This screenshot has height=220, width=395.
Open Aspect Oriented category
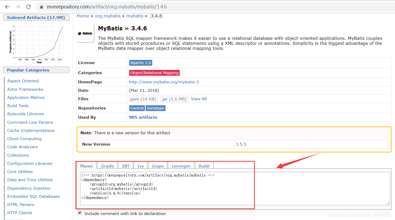pyautogui.click(x=23, y=81)
